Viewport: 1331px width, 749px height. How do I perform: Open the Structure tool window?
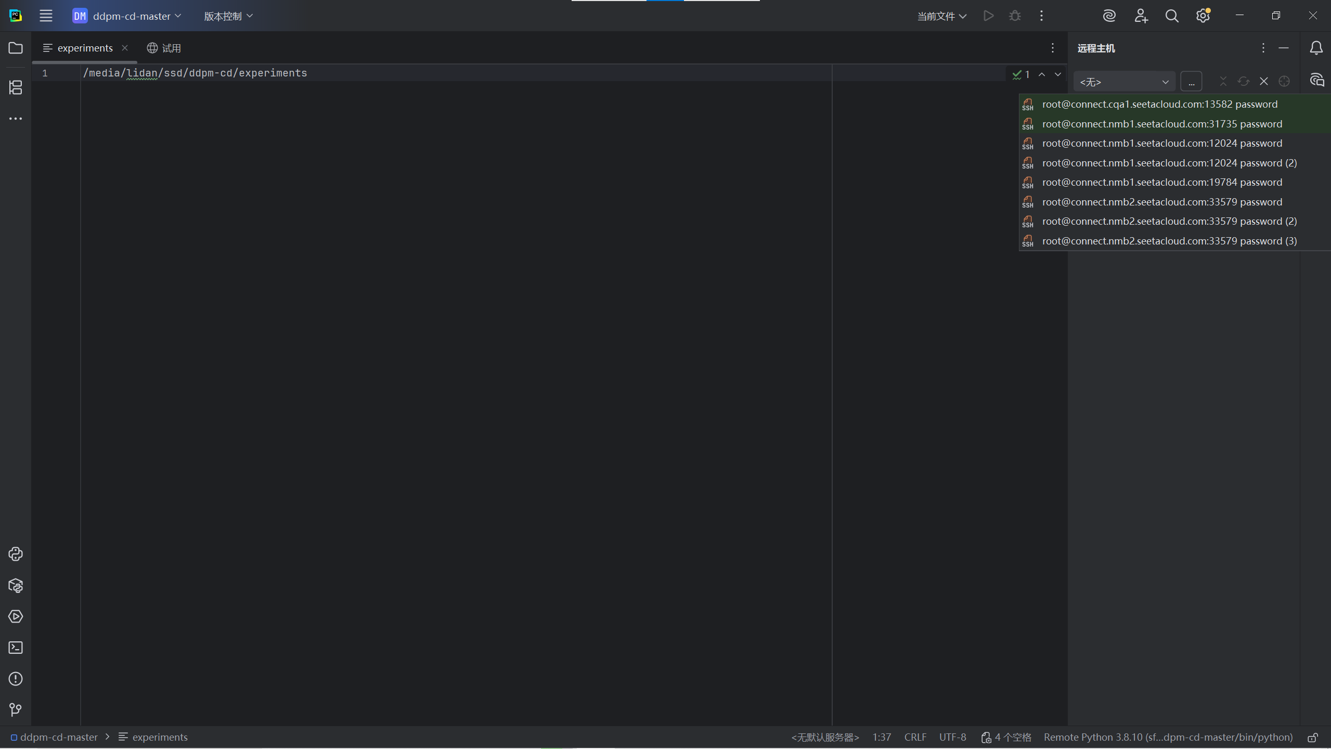click(16, 87)
